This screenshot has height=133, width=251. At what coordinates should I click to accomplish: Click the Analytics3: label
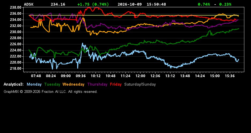click(14, 84)
